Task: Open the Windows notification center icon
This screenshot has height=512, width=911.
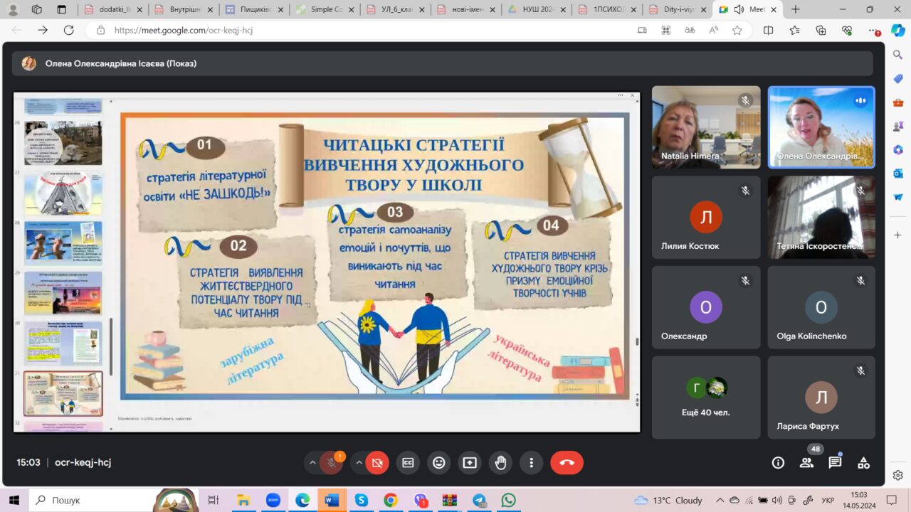Action: point(891,500)
